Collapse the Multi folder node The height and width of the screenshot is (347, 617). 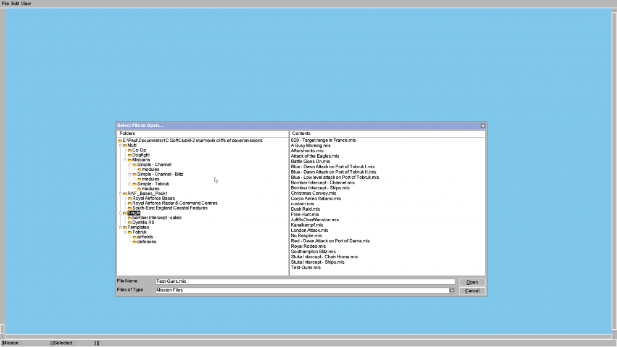point(120,145)
